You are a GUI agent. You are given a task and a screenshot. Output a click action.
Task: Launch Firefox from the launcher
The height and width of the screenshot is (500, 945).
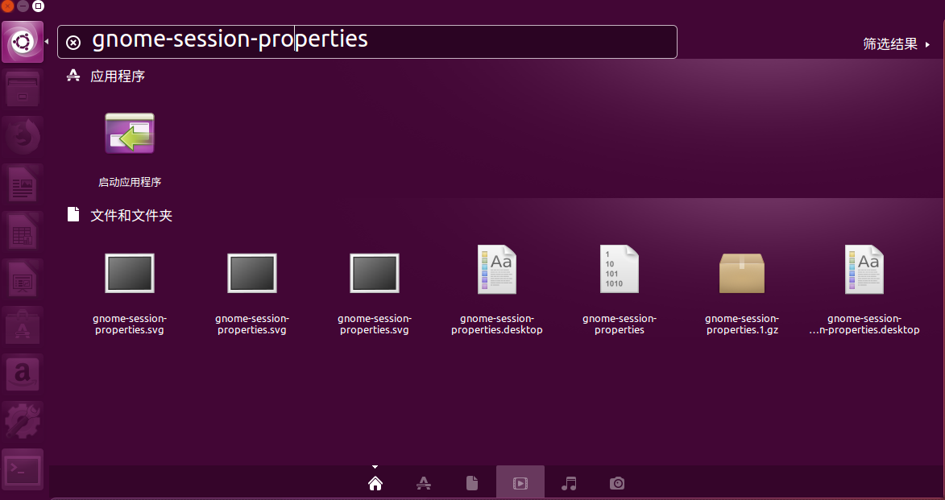[23, 136]
